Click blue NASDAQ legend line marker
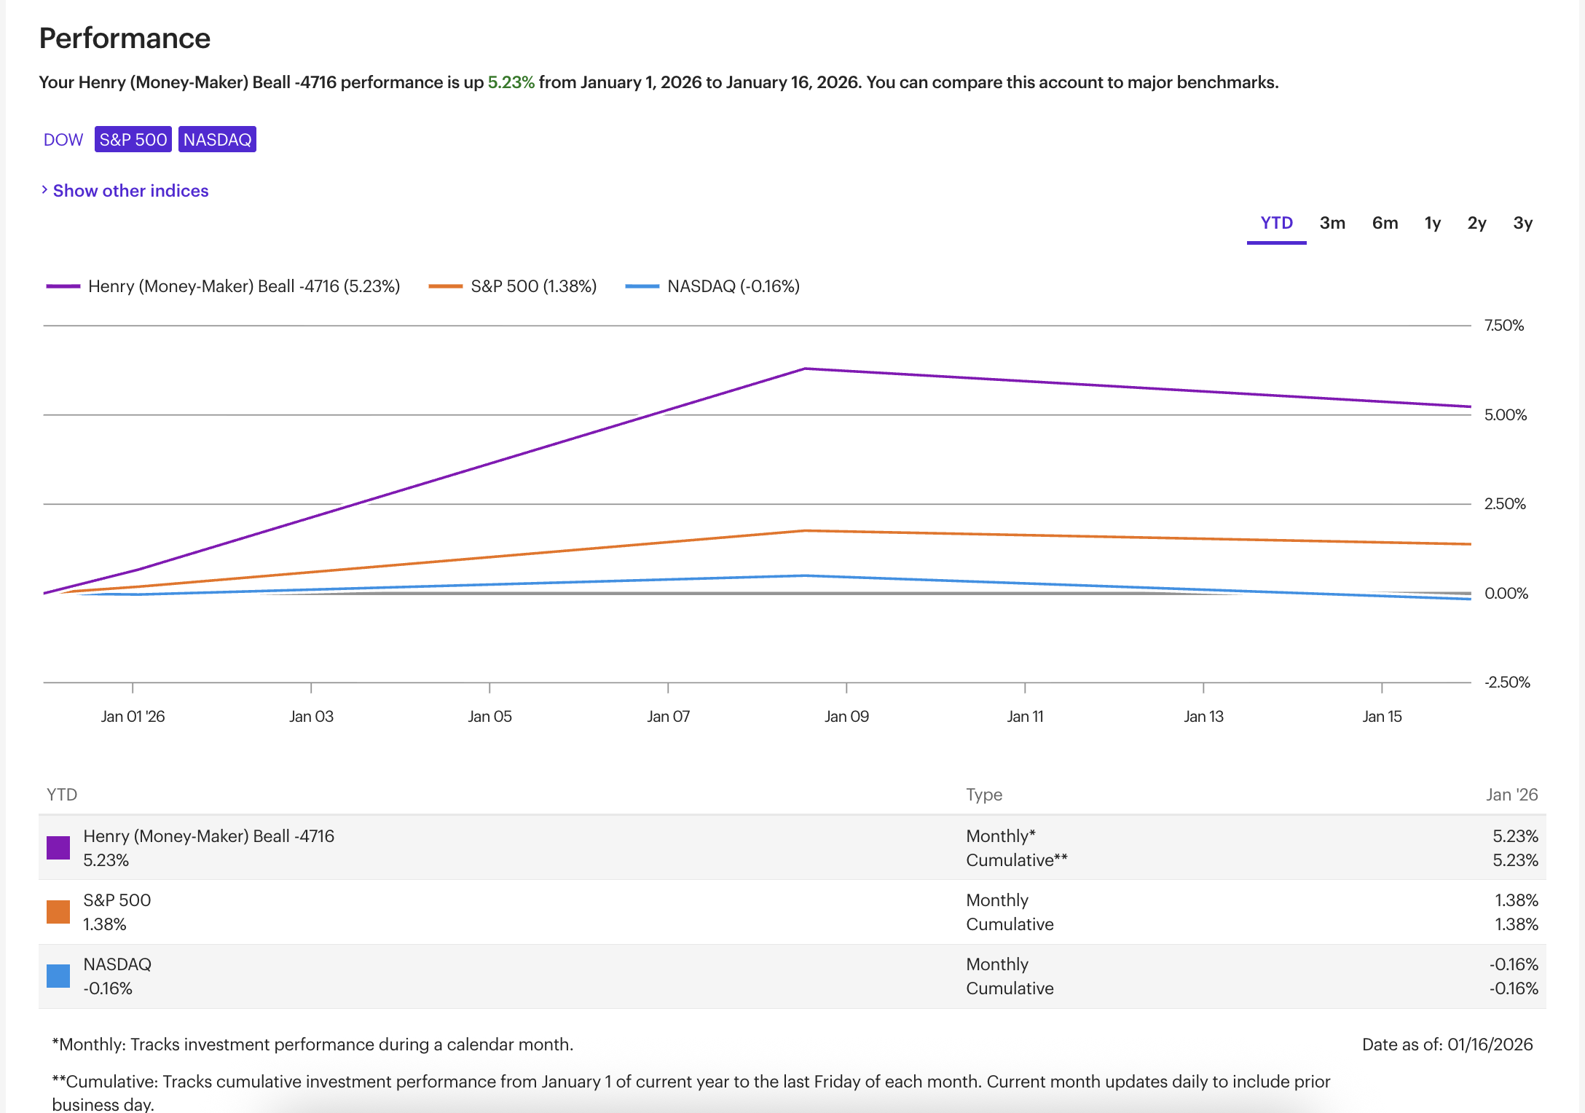The height and width of the screenshot is (1113, 1585). coord(642,286)
